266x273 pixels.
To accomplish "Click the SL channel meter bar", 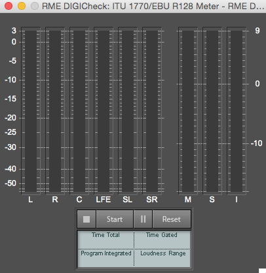I will pos(128,111).
